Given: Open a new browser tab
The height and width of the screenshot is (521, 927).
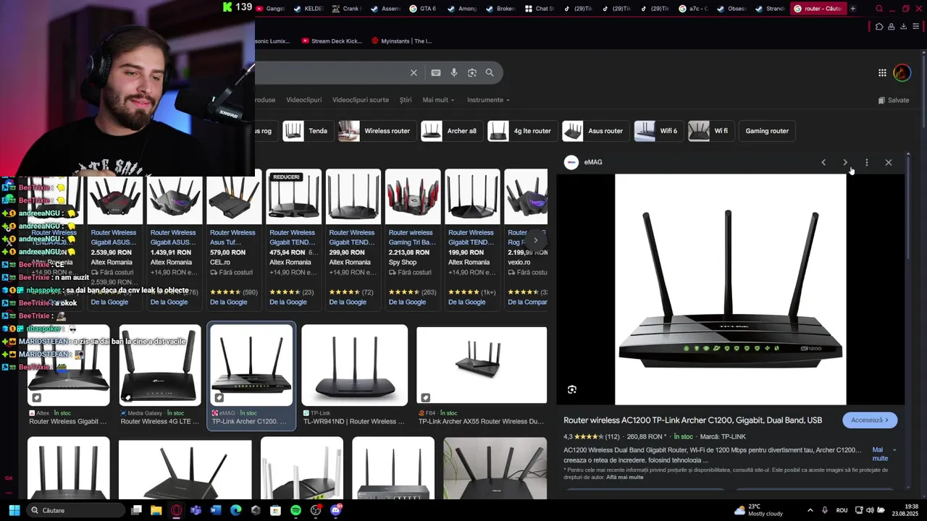Looking at the screenshot, I should click(852, 9).
